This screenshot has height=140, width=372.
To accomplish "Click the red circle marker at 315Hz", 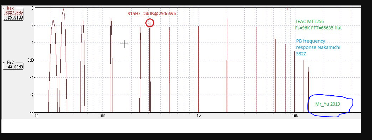I will tap(150, 23).
